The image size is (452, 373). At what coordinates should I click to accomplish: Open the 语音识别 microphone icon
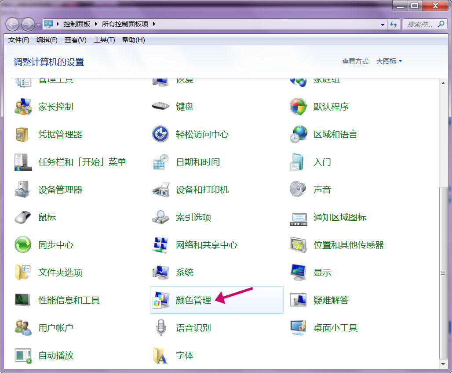pos(161,327)
